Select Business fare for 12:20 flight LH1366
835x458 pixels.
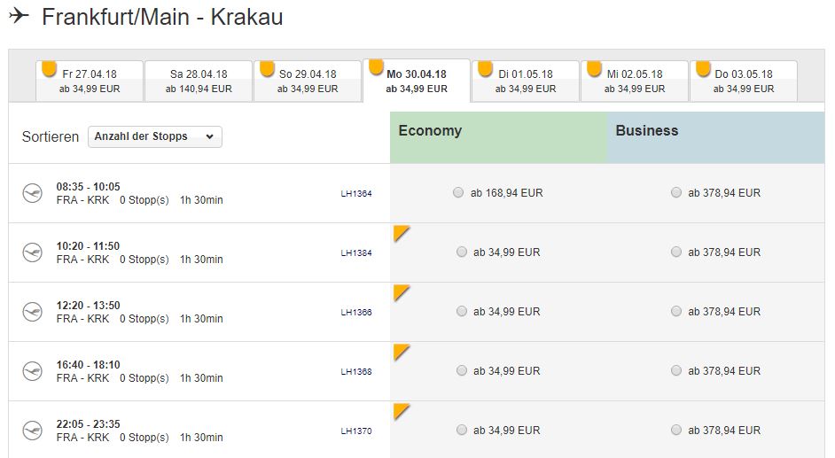point(675,311)
